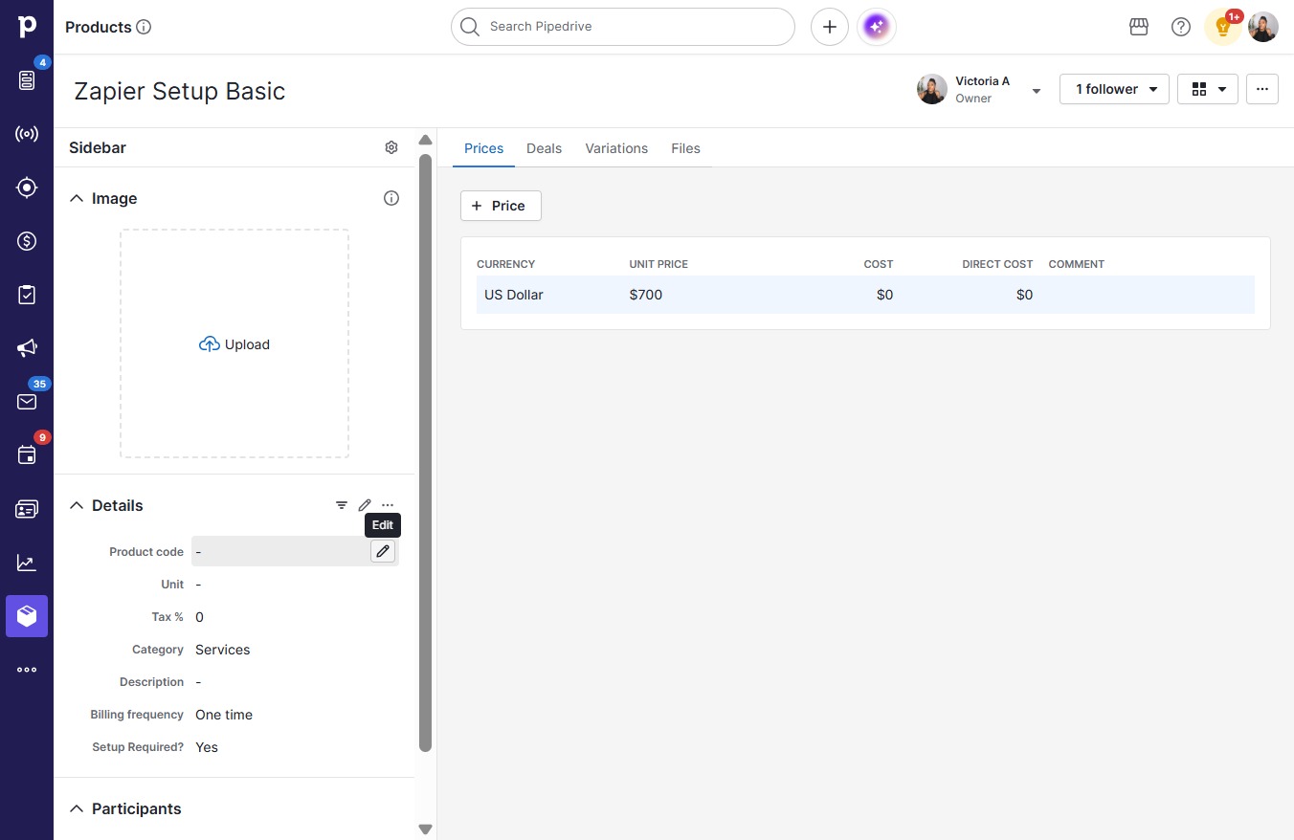
Task: Click the Setup Required value Yes
Action: pyautogui.click(x=207, y=747)
